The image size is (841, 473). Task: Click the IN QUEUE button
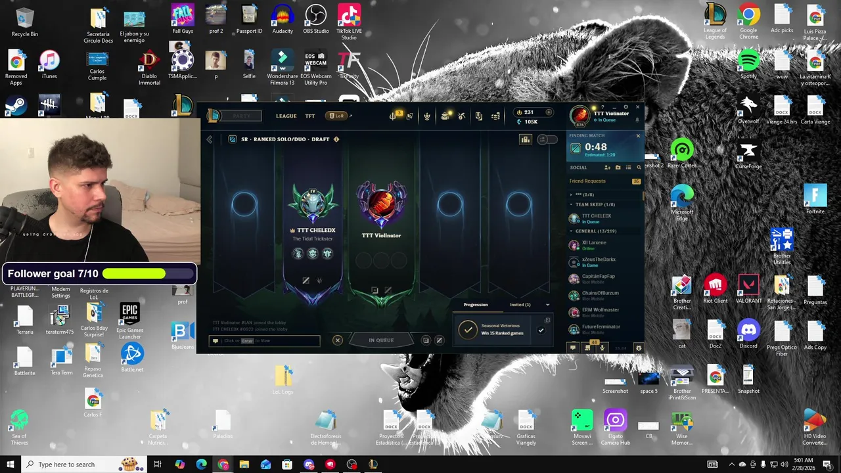(x=381, y=340)
